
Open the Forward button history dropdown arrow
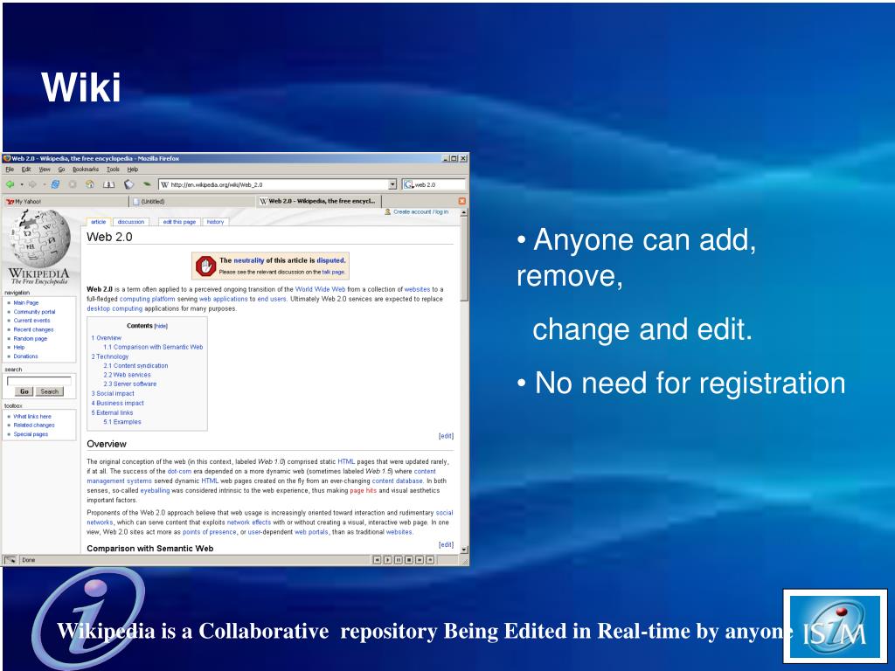click(x=45, y=185)
